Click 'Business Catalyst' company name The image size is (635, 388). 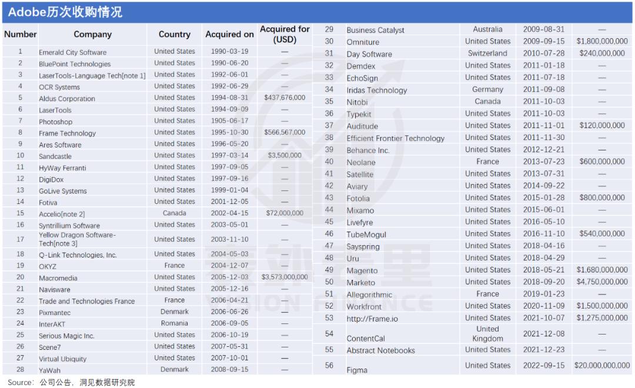tap(375, 30)
